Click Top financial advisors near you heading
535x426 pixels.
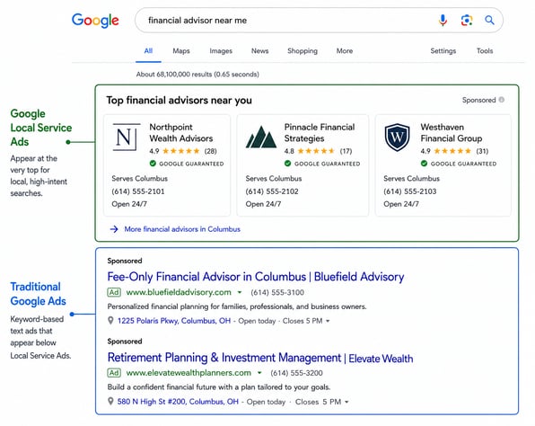tap(180, 100)
